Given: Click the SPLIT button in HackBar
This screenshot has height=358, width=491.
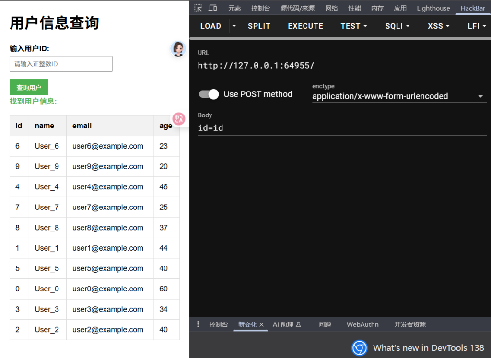Looking at the screenshot, I should 259,26.
